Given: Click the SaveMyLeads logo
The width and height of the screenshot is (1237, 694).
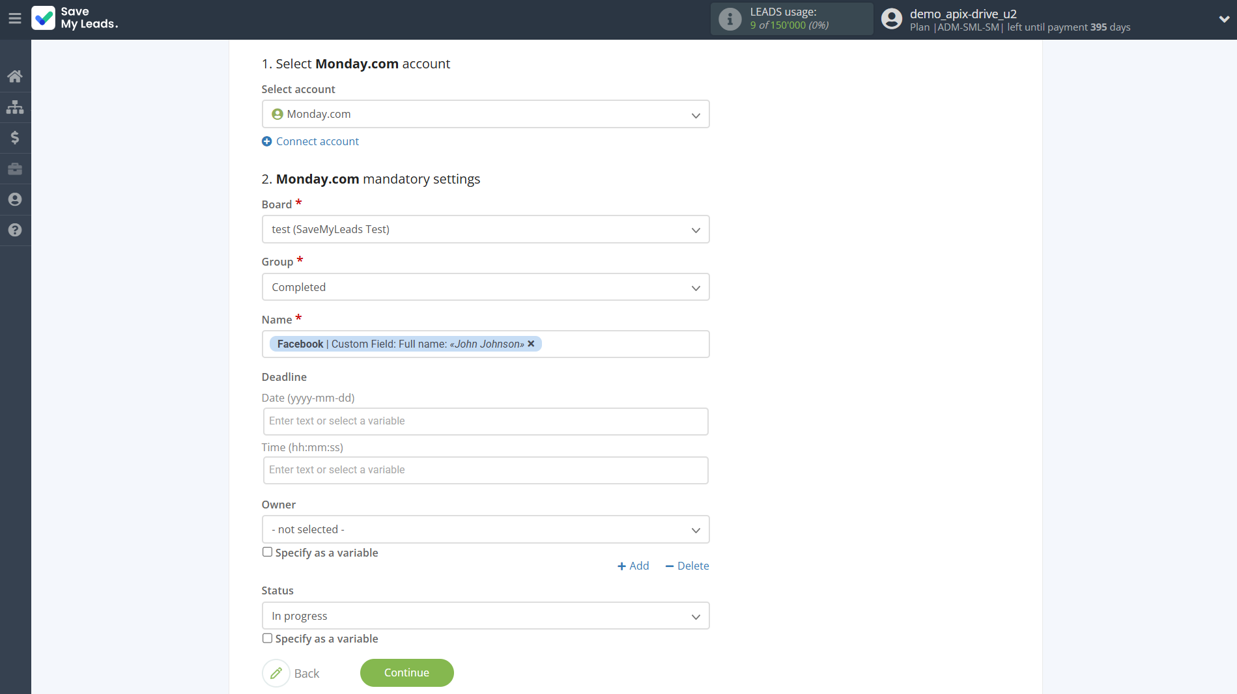Looking at the screenshot, I should pos(74,18).
